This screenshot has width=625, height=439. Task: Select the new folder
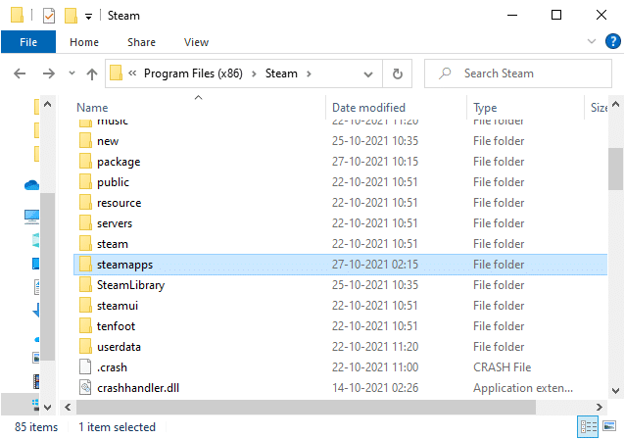[x=341, y=141]
